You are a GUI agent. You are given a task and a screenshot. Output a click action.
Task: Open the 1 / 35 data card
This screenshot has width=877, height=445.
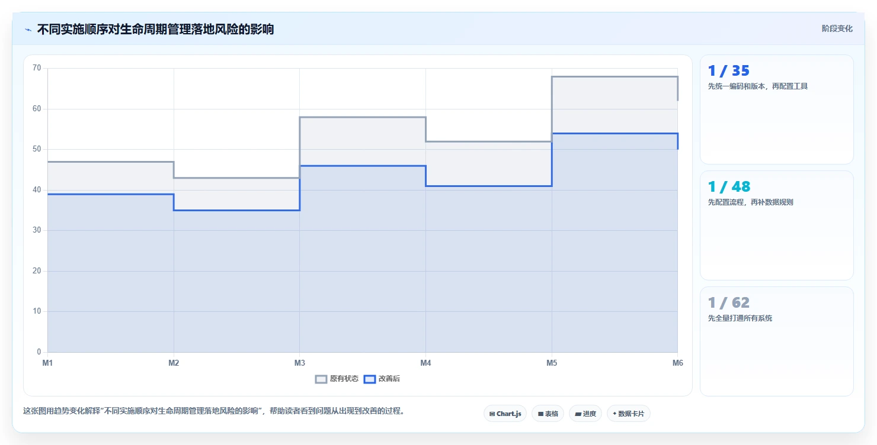[776, 109]
